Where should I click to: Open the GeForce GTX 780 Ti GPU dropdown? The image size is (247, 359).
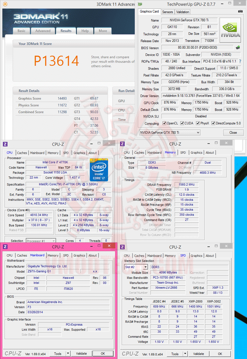170,132
